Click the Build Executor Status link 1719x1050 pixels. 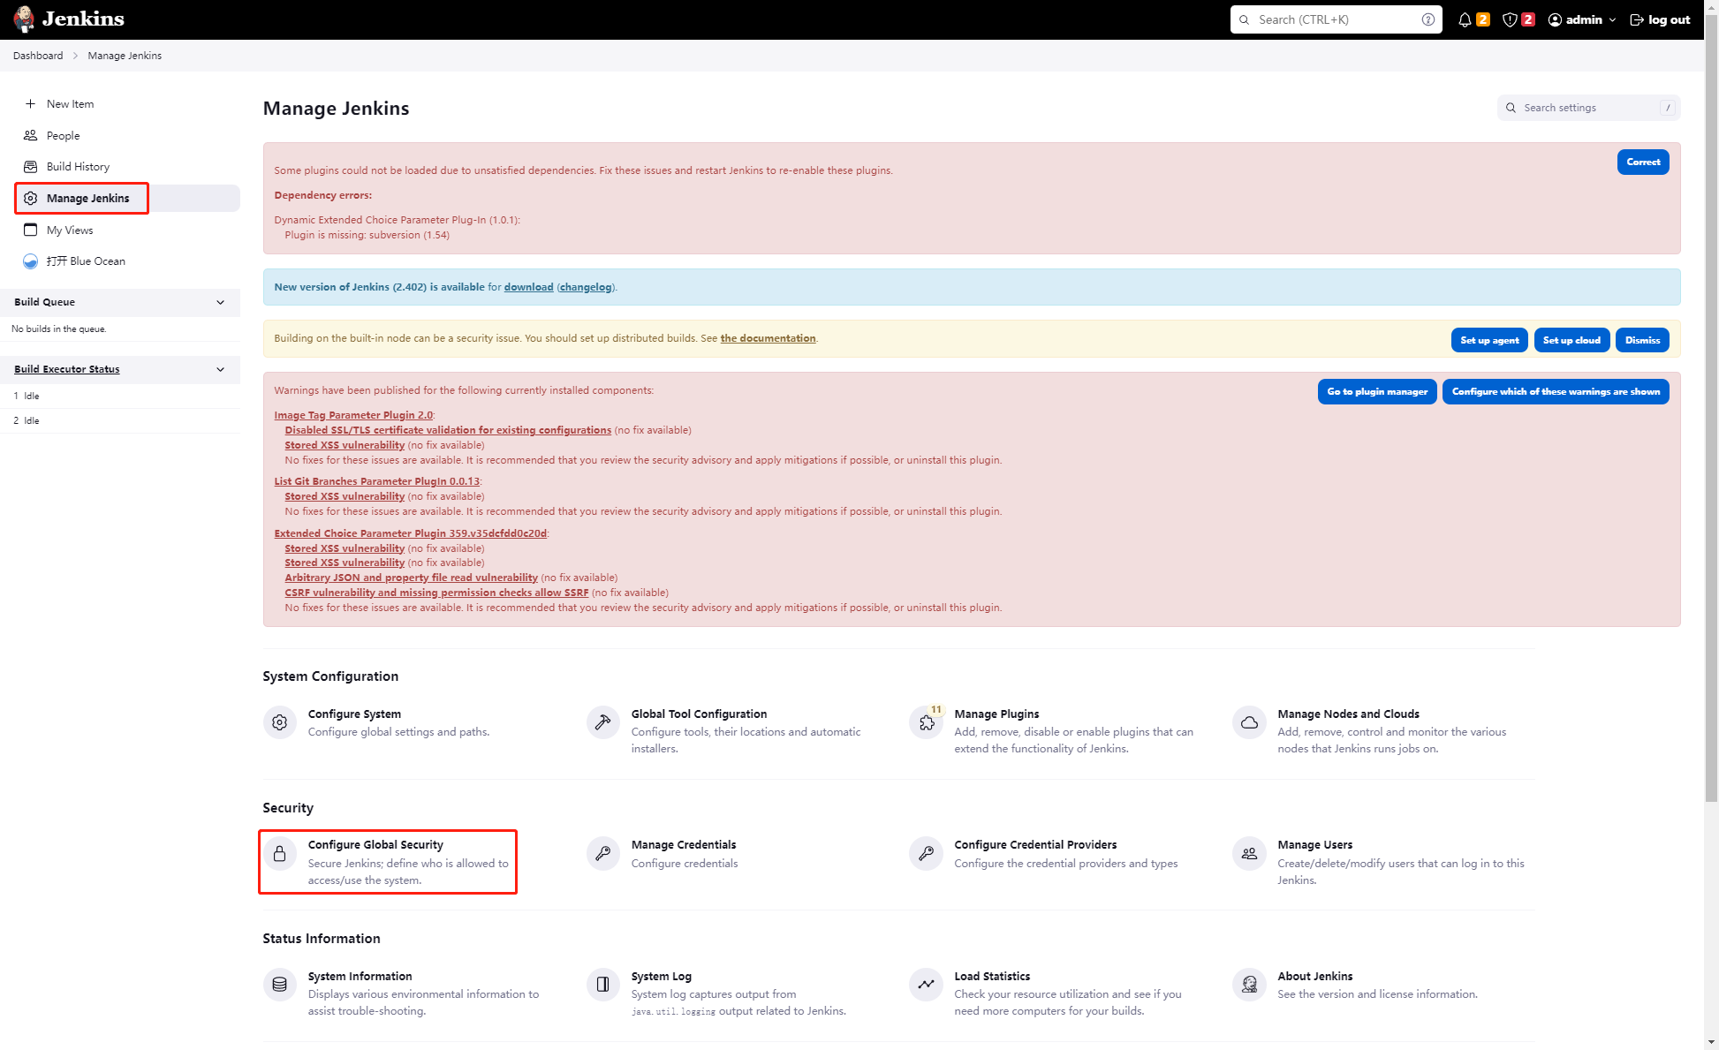pos(66,369)
